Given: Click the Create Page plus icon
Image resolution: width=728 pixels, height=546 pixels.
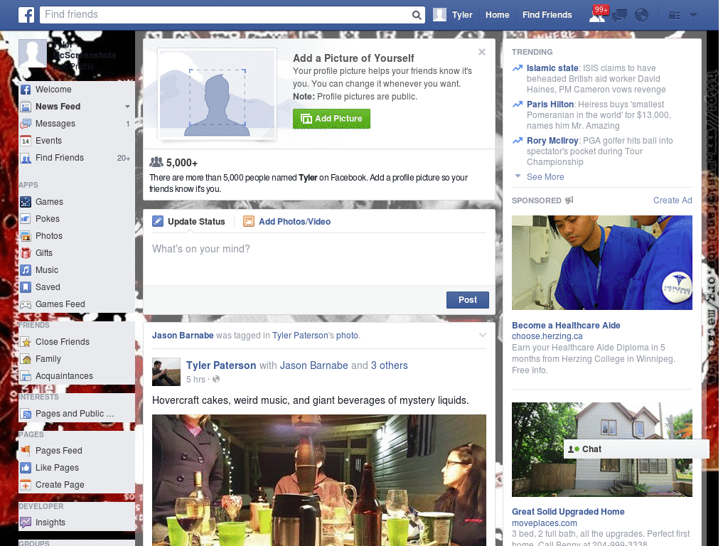Looking at the screenshot, I should click(26, 485).
